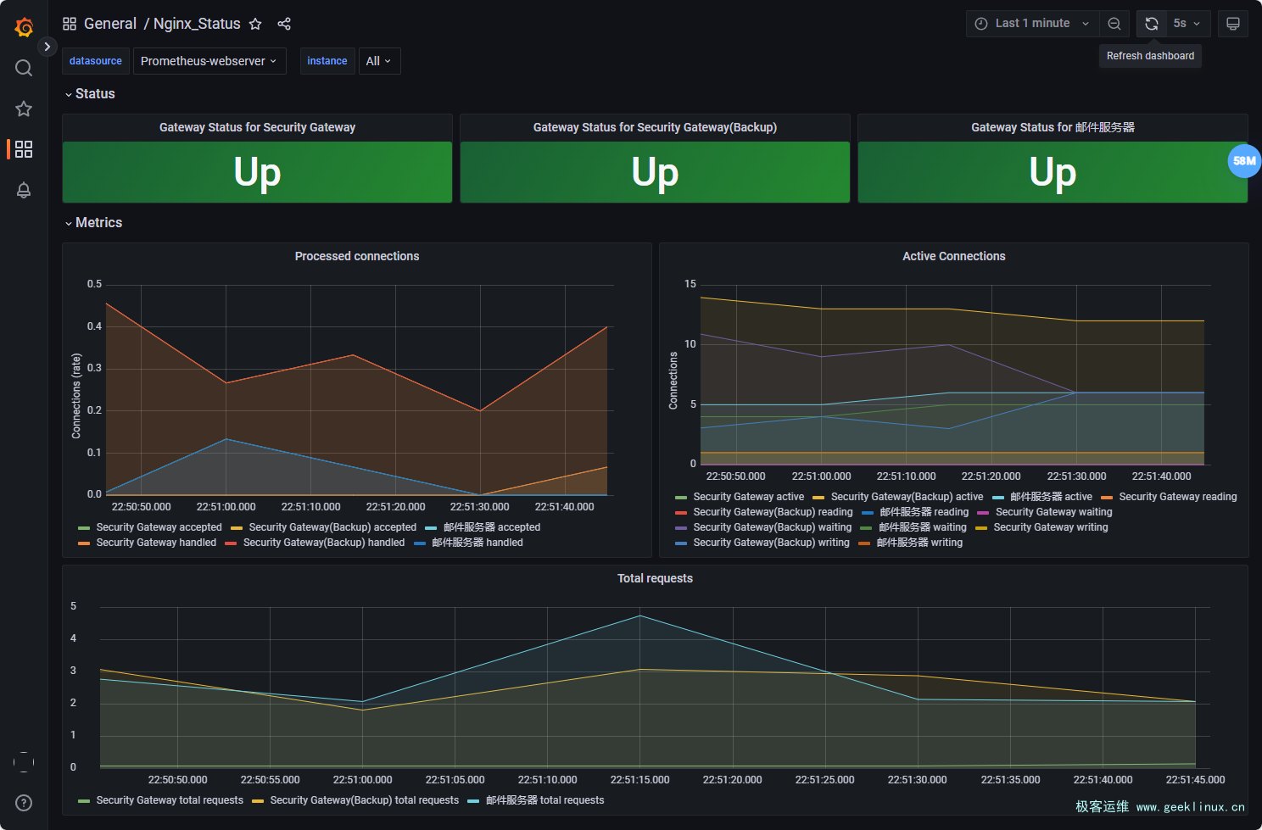Screen dimensions: 1262x830
Task: Toggle 邮件服务器 waiting legend item
Action: [922, 527]
